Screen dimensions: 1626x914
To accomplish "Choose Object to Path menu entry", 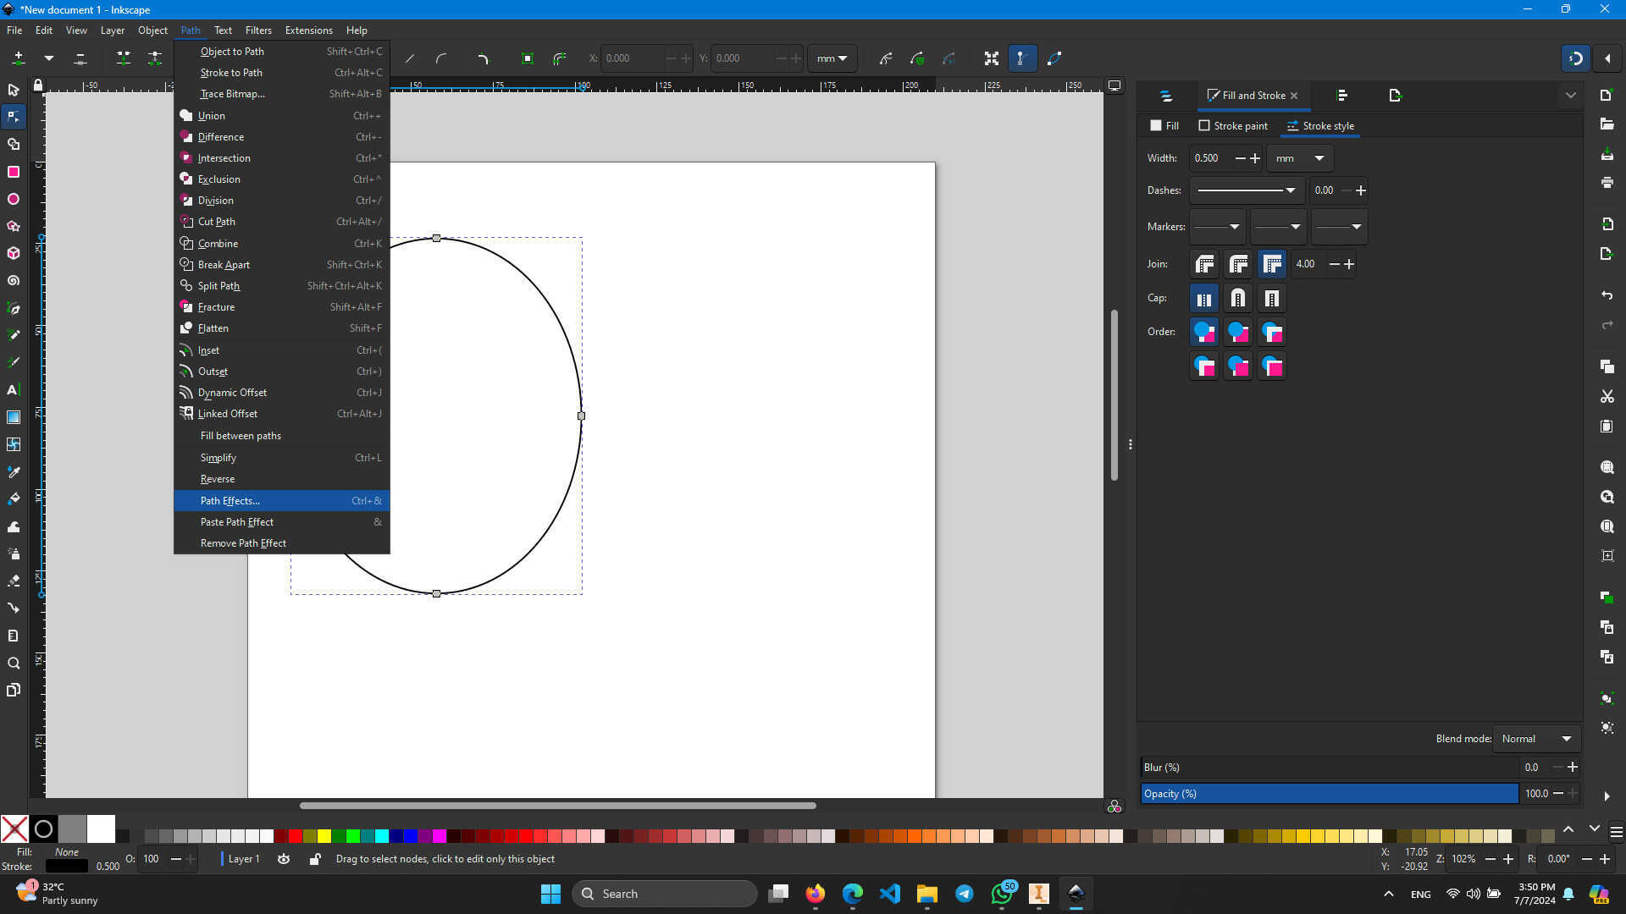I will tap(282, 52).
